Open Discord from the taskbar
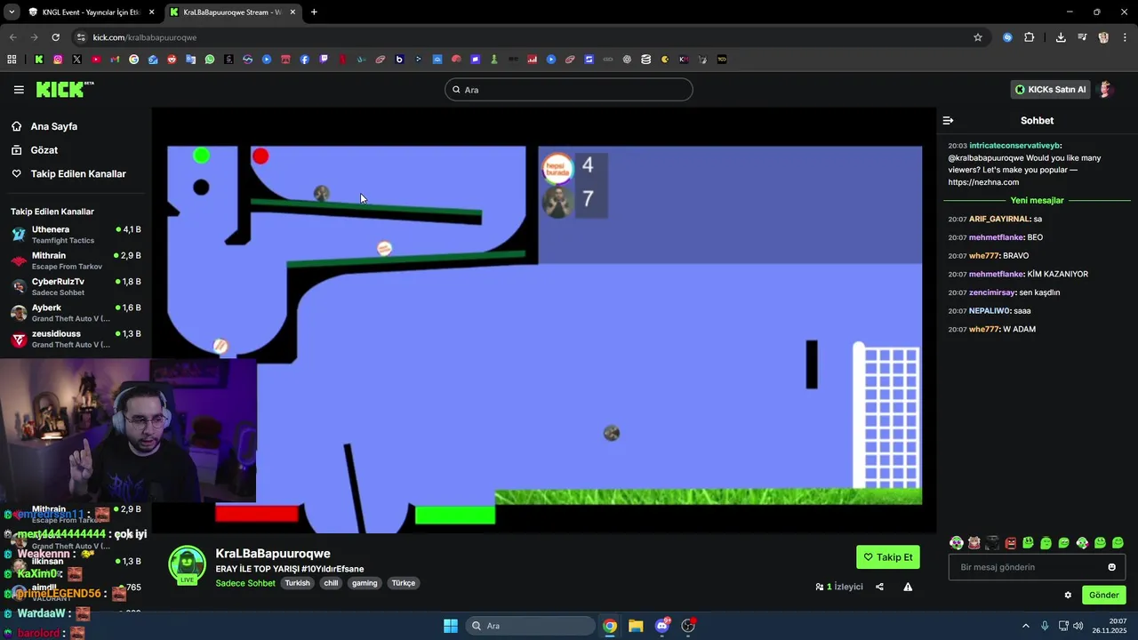The width and height of the screenshot is (1138, 640). click(x=662, y=626)
